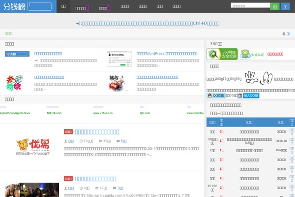The width and height of the screenshot is (295, 197).
Task: Open the post title beside the 优易 logo
Action: click(x=97, y=132)
